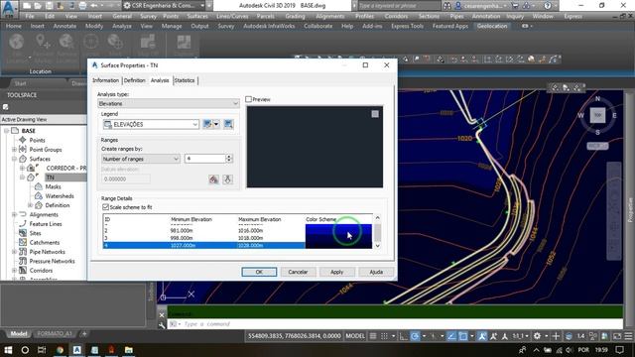Click the OK button
Screen dimensions: 635x357
[x=259, y=272]
